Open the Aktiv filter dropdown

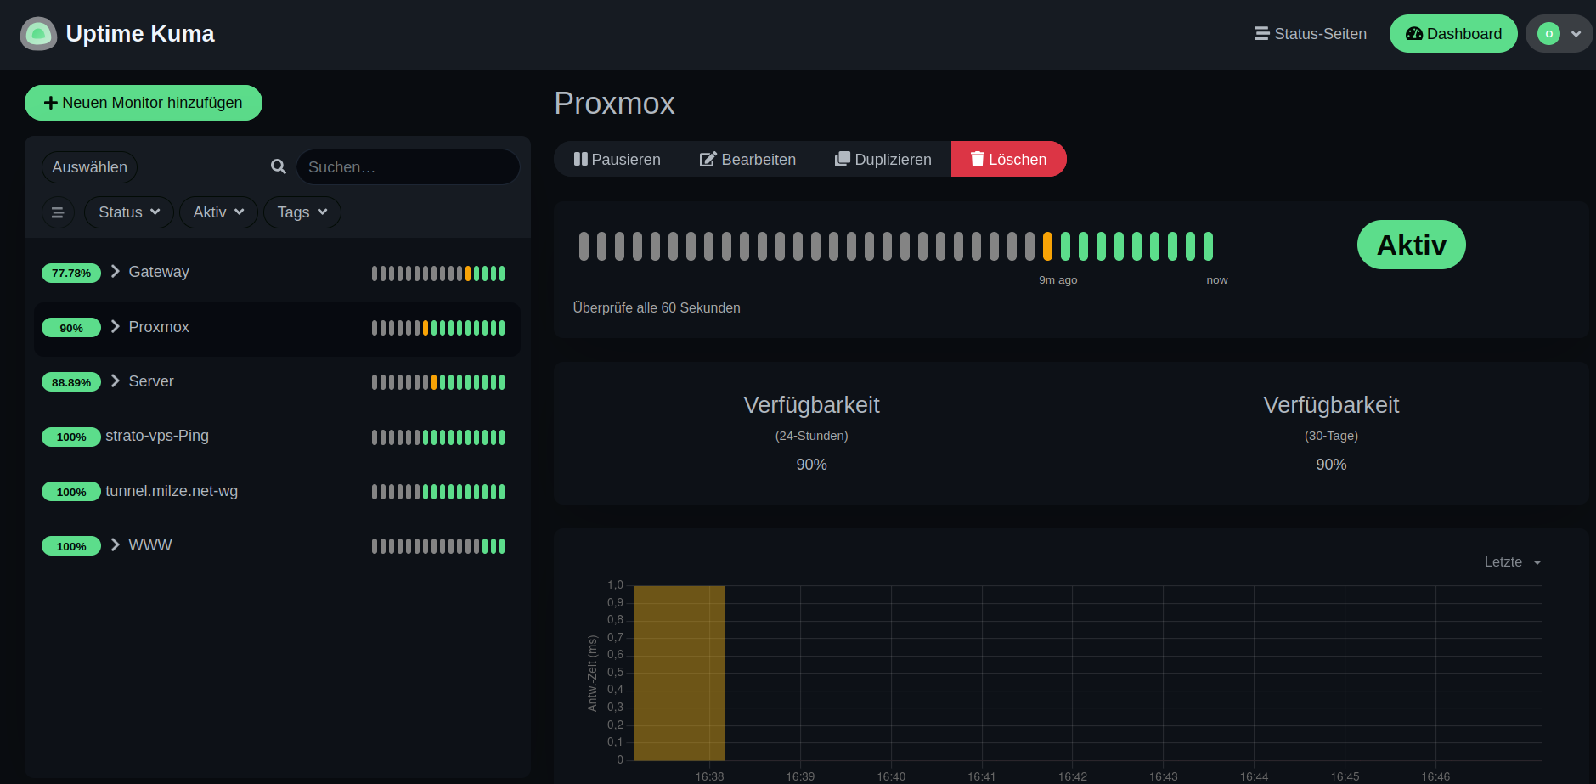pyautogui.click(x=218, y=212)
